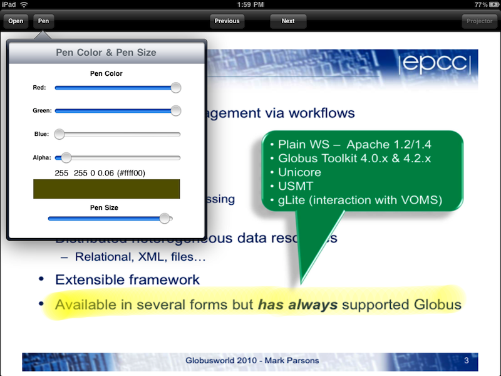The width and height of the screenshot is (501, 376).
Task: Go to the Previous slide
Action: point(227,21)
